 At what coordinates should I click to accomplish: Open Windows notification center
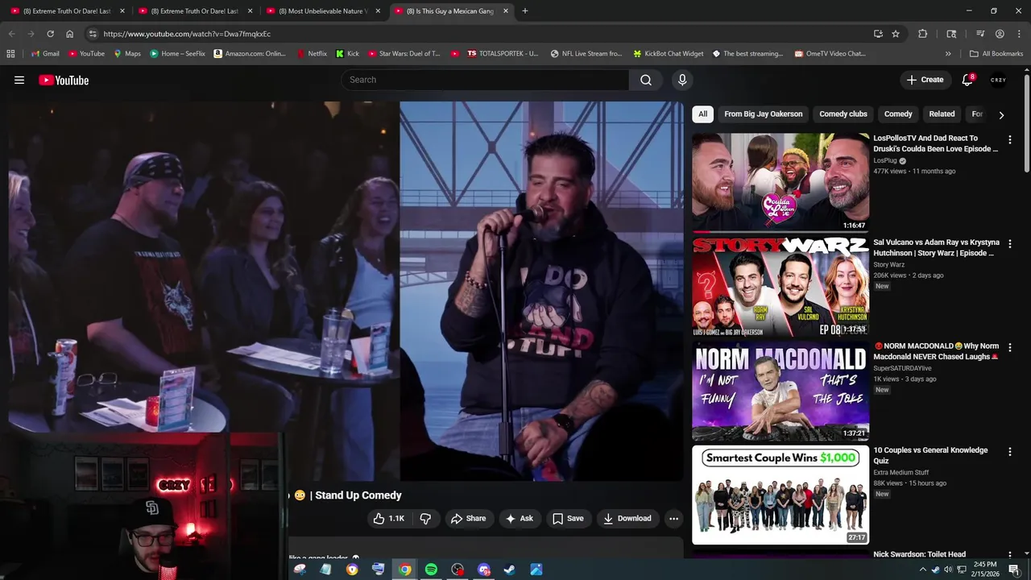pyautogui.click(x=1014, y=570)
